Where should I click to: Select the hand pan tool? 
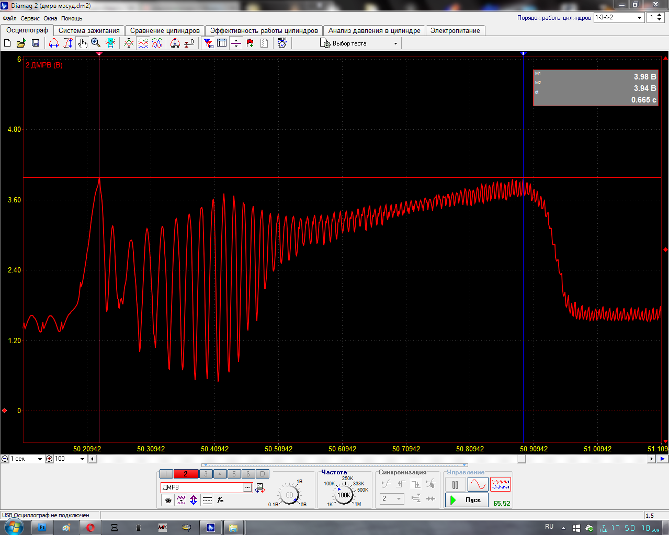click(x=83, y=43)
